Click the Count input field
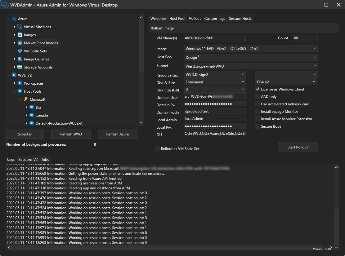The image size is (345, 256). (305, 38)
